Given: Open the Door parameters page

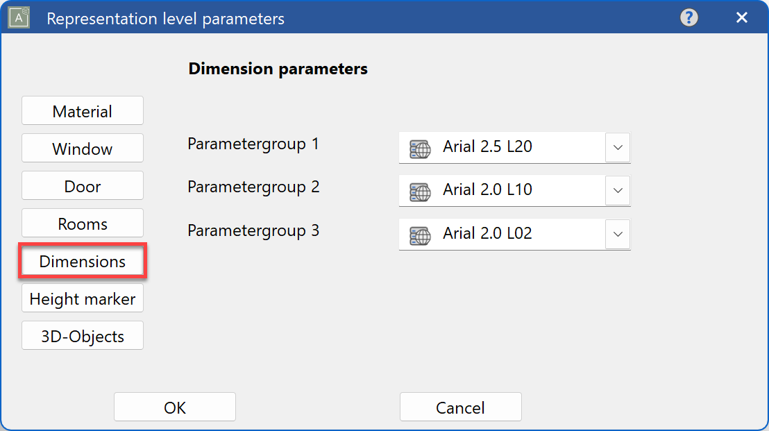Looking at the screenshot, I should coord(82,185).
